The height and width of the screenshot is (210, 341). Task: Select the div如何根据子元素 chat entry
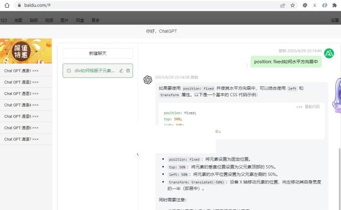click(97, 71)
